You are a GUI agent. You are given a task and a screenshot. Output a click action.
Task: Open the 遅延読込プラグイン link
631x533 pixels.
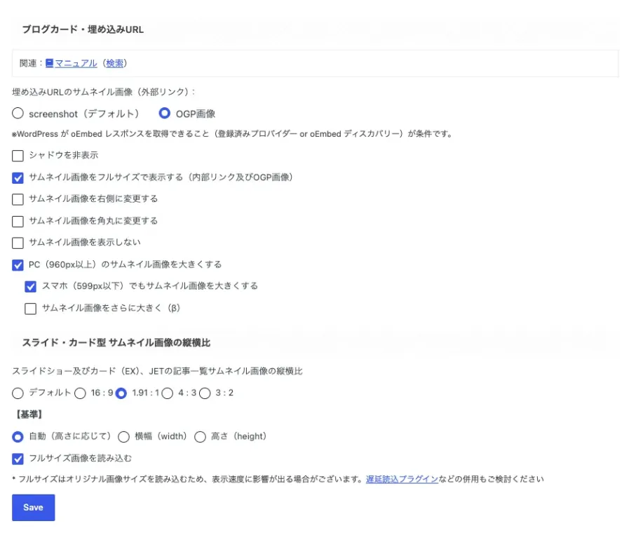point(402,479)
